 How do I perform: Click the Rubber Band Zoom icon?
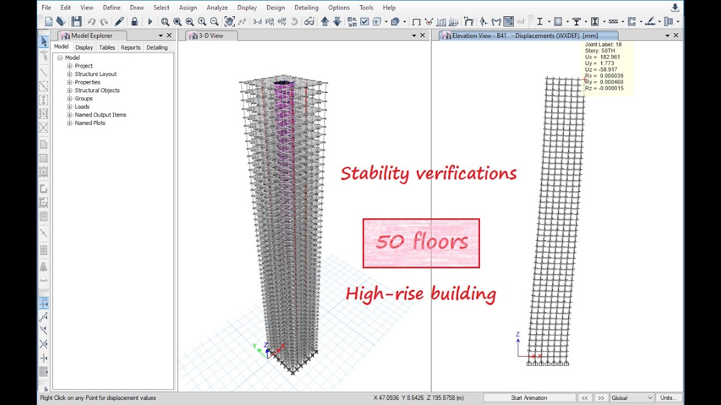[165, 21]
